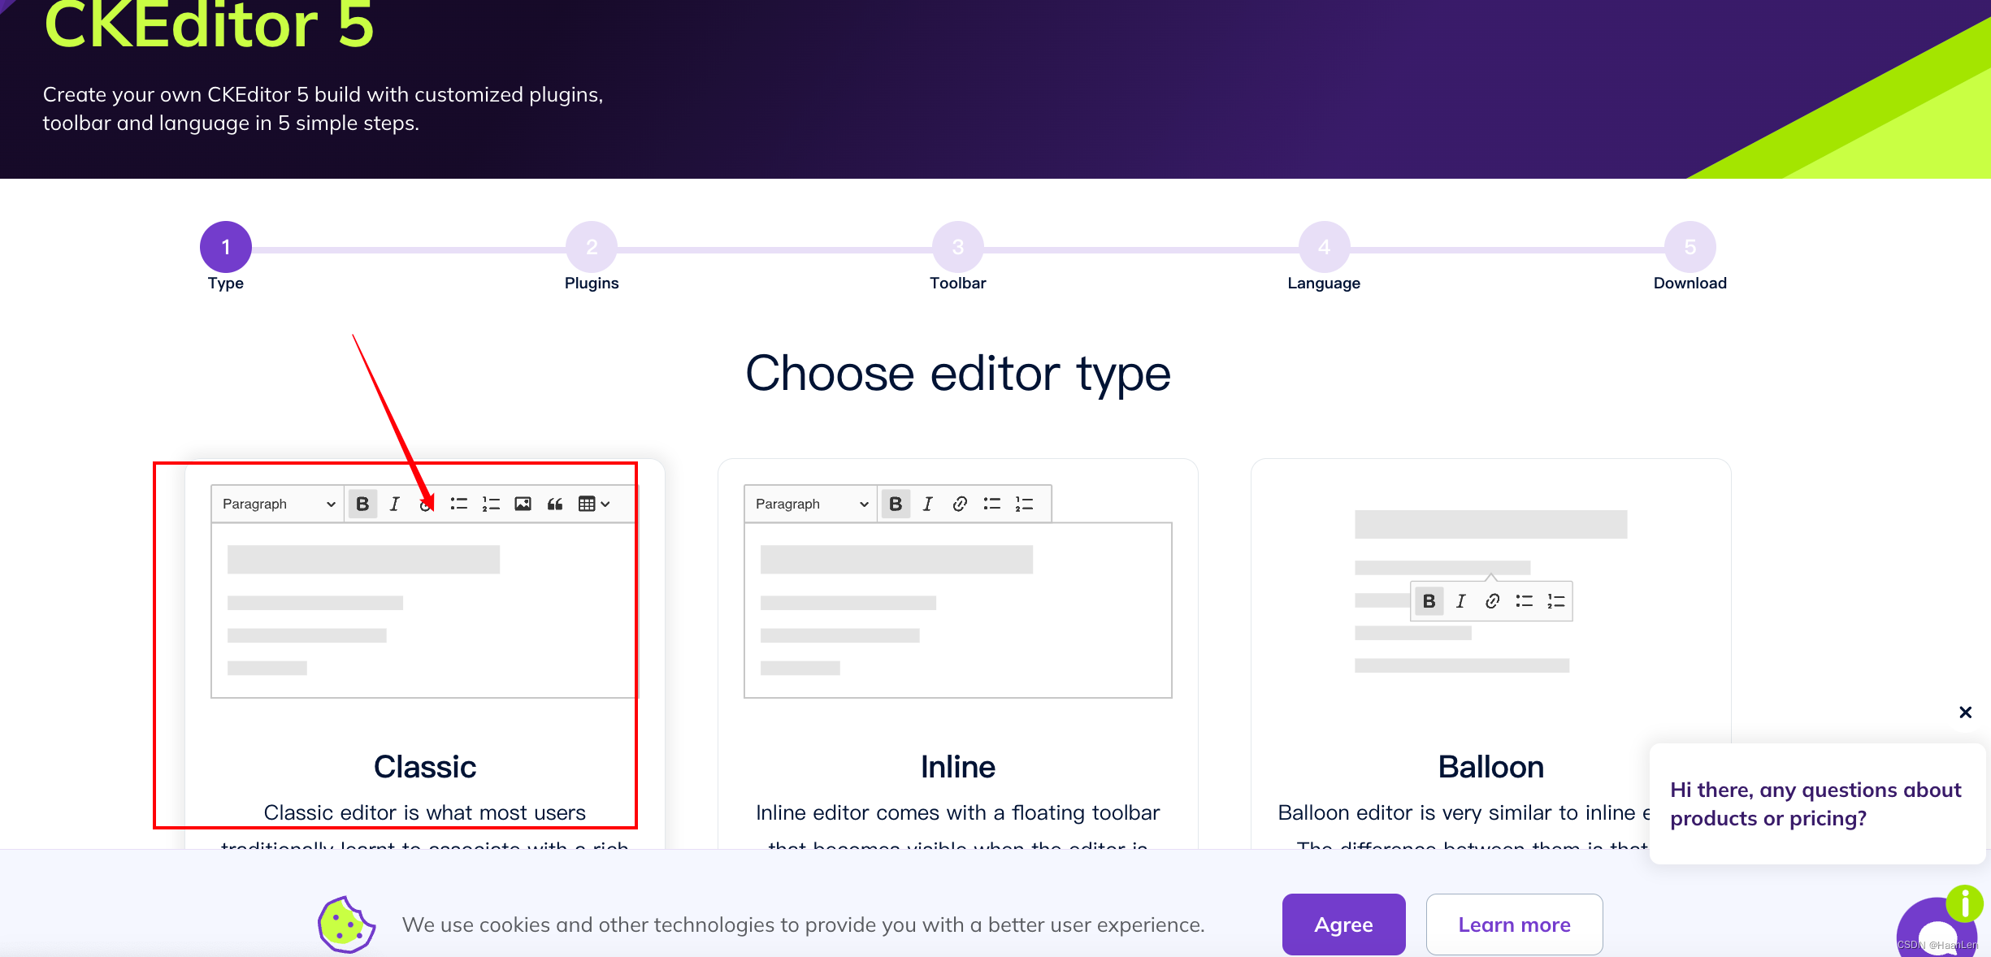Viewport: 1991px width, 957px height.
Task: Click link icon in Balloon floating toolbar
Action: [1492, 601]
